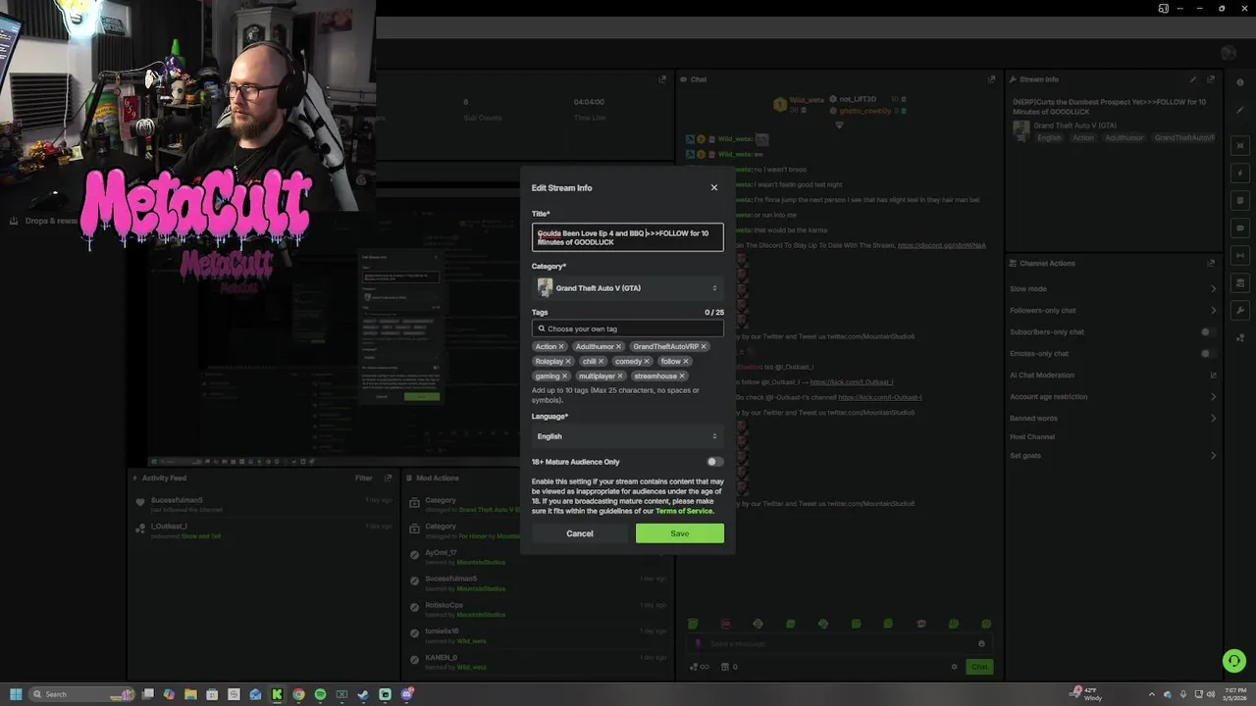Close the Edit Stream Info dialog

[713, 187]
